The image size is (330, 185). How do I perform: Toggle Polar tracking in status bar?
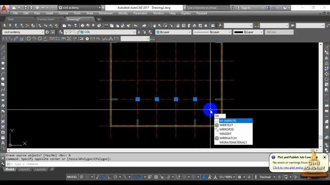[115, 177]
